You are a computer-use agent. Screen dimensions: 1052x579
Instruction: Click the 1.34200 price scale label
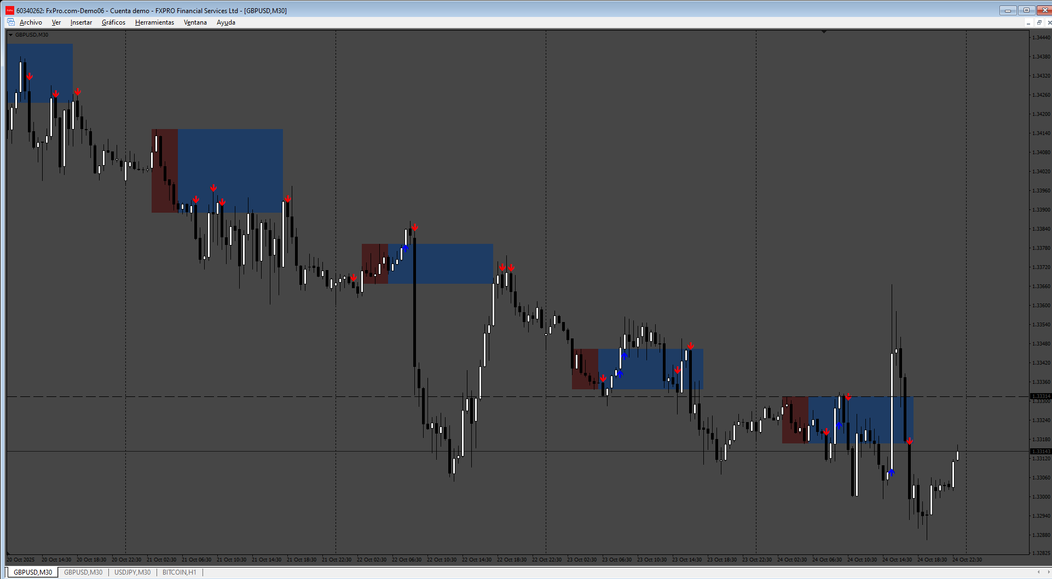pos(1041,114)
